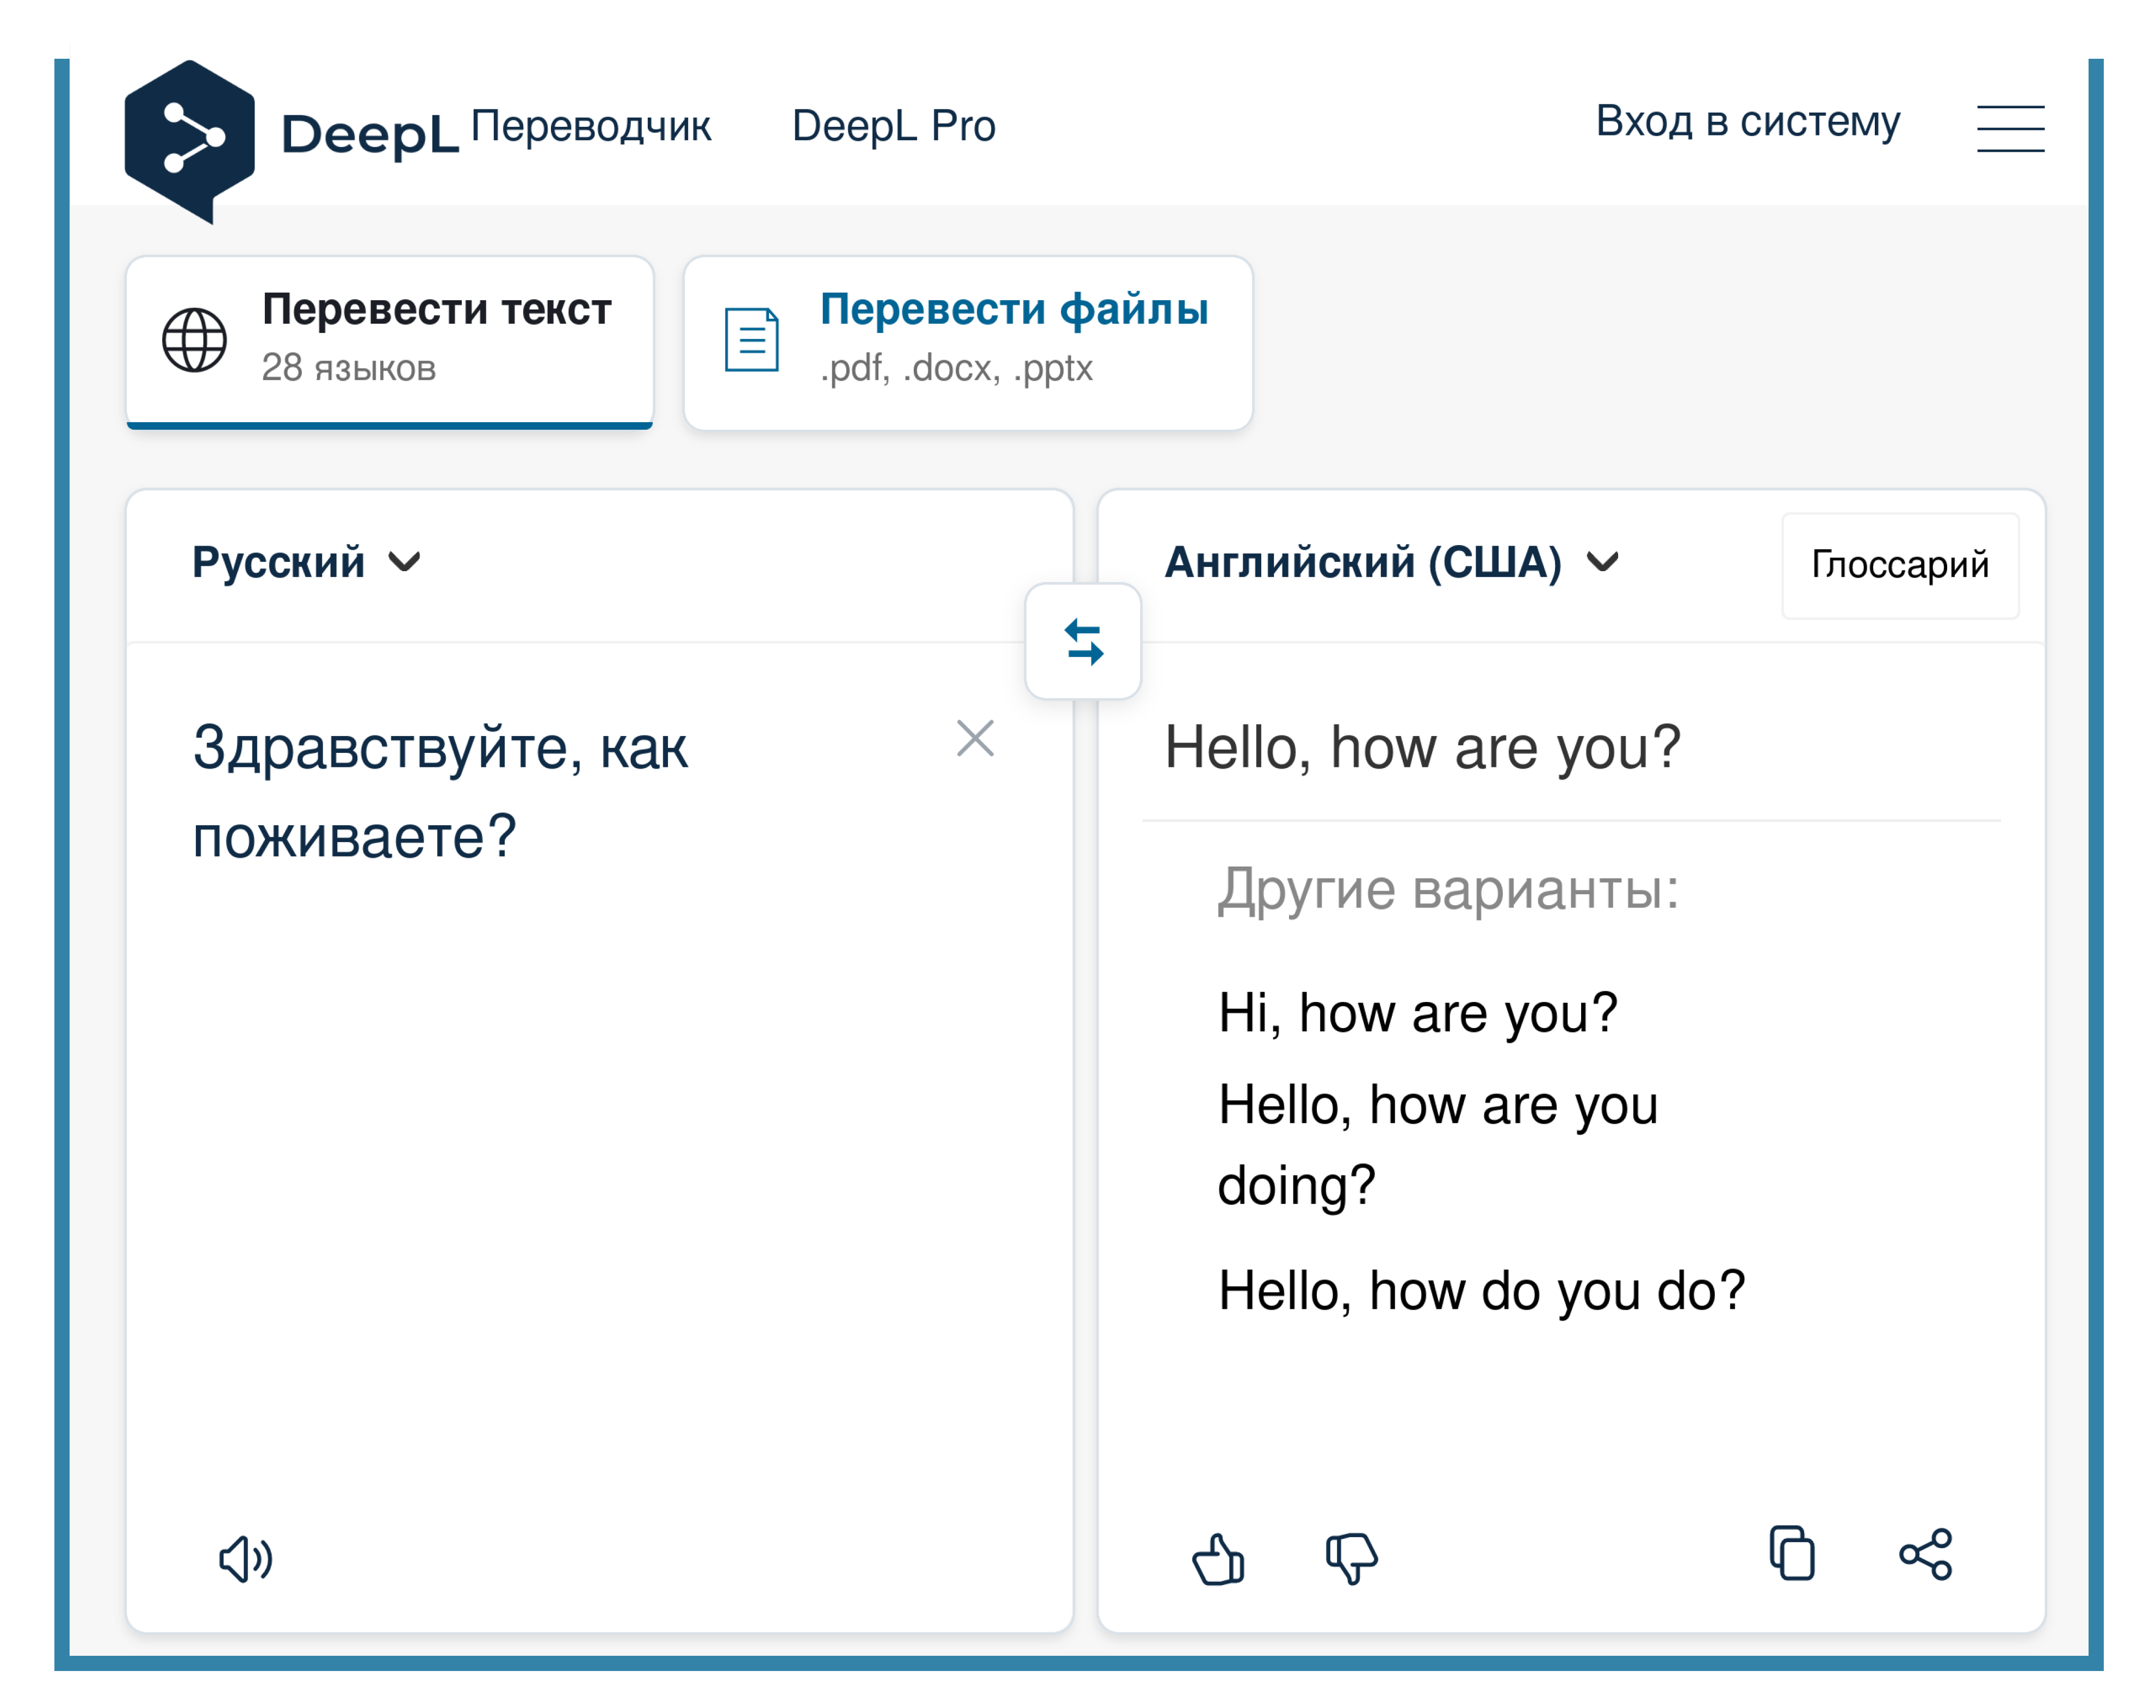
Task: Select the Перевести текст tab
Action: pos(390,342)
